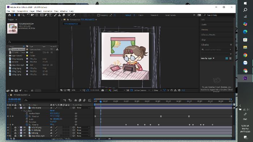Image resolution: width=253 pixels, height=142 pixels.
Task: Switch to the Standard workspace
Action: [x=154, y=15]
